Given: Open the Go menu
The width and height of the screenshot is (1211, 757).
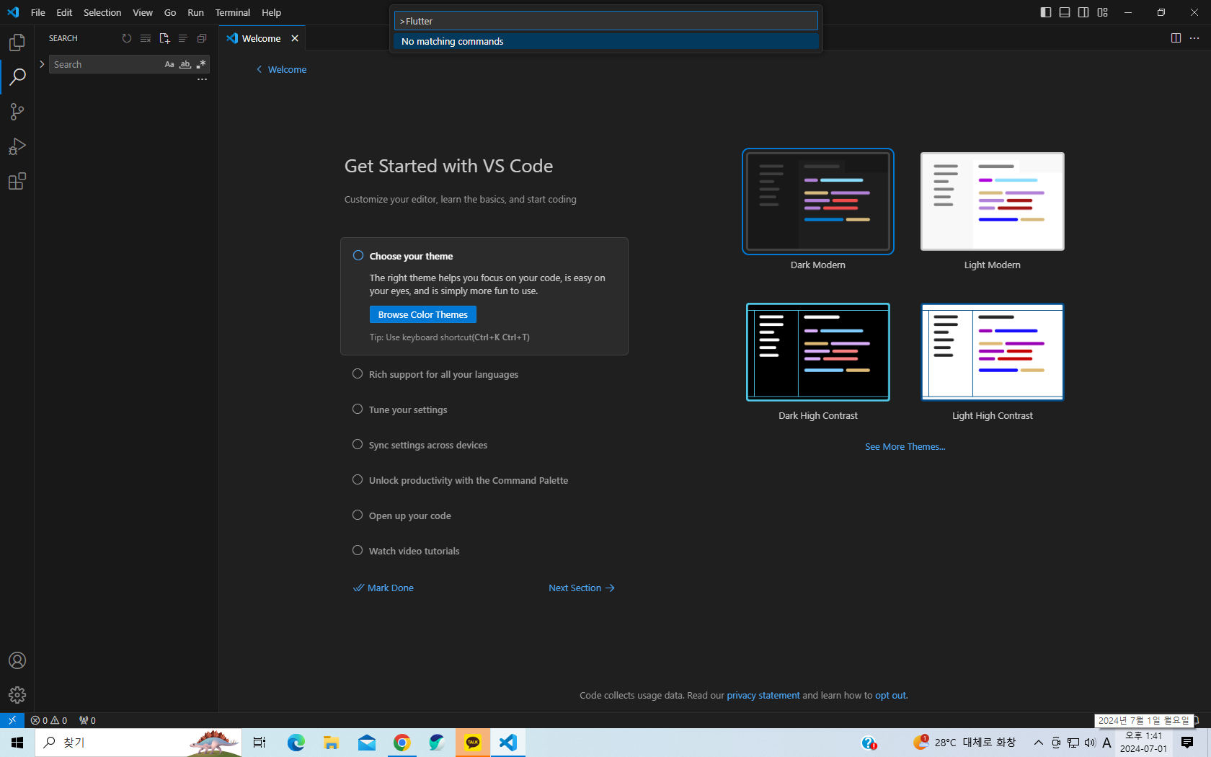Looking at the screenshot, I should pyautogui.click(x=170, y=12).
